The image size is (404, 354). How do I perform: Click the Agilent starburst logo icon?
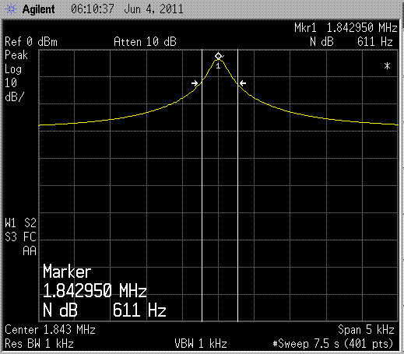11,9
